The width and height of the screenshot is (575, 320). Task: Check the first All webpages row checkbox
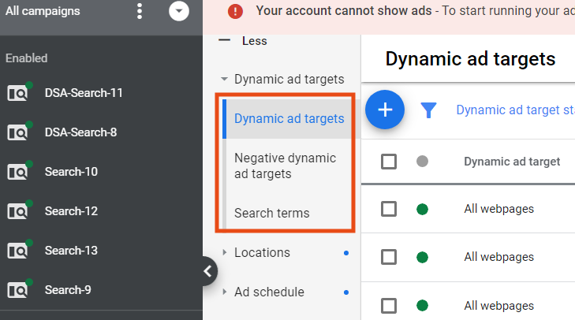pyautogui.click(x=389, y=209)
